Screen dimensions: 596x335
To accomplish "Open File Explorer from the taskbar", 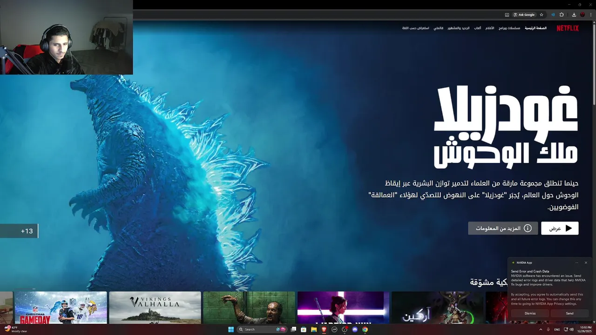I will pos(314,329).
